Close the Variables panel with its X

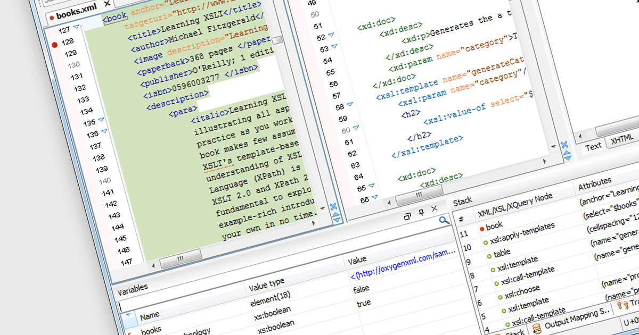(434, 208)
